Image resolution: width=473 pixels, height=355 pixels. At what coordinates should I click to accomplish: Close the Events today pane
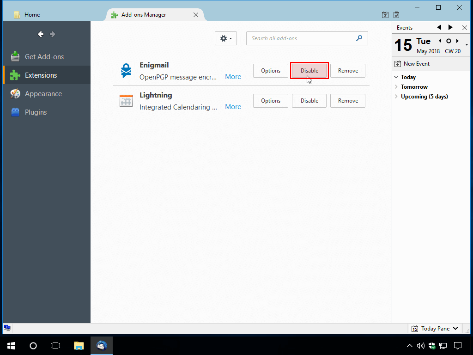click(464, 28)
